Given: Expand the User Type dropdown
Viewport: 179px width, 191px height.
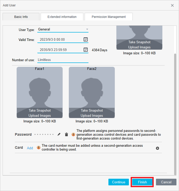Looking at the screenshot, I should (87, 29).
